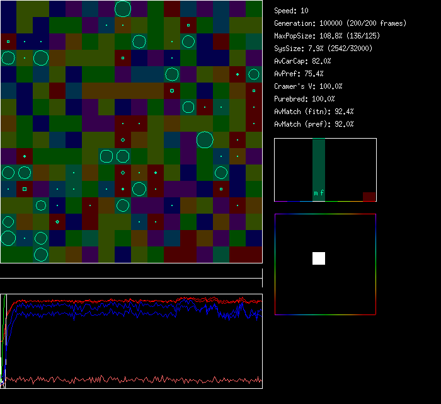Pick the small square marker in the leftmost column
This screenshot has width=441, height=404.
pos(8,42)
